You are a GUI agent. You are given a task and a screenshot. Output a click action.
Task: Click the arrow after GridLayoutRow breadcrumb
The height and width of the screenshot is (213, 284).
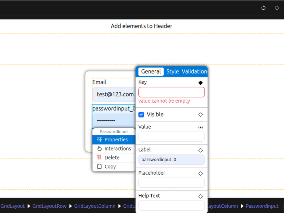coord(70,206)
